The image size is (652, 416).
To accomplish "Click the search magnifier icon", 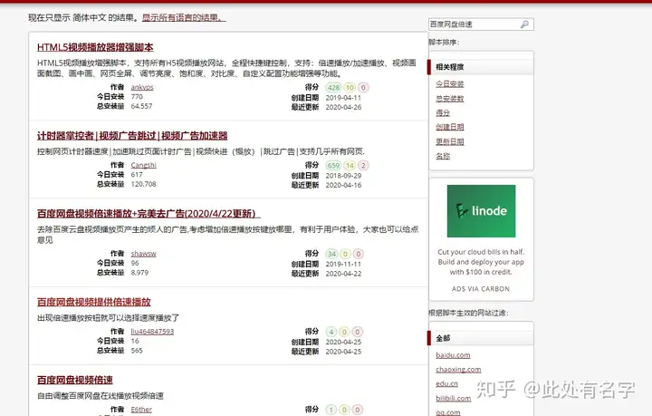I will point(524,24).
